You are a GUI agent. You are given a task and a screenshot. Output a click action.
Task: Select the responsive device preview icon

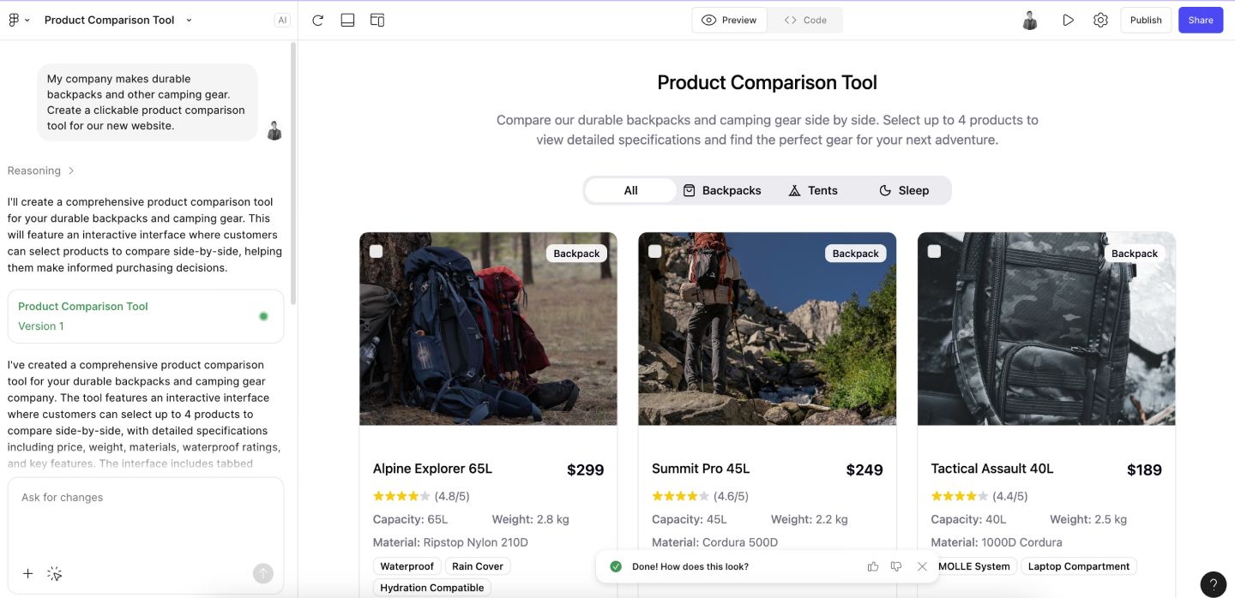coord(377,19)
